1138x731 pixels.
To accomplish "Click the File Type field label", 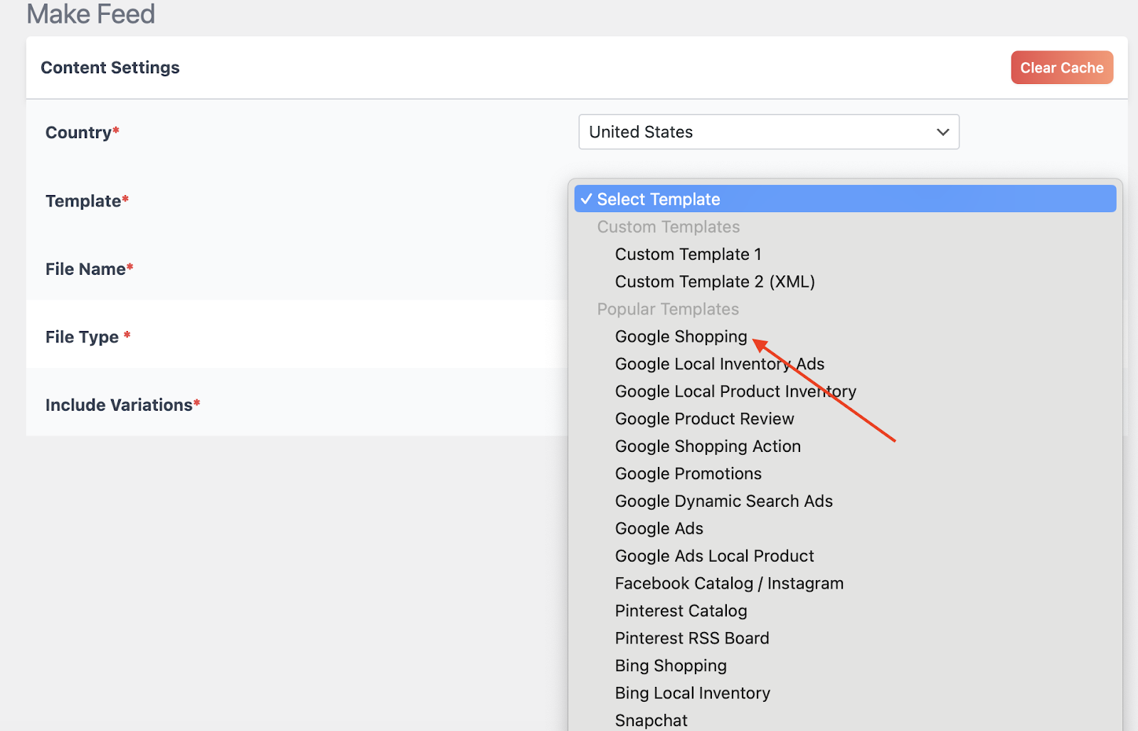I will pyautogui.click(x=88, y=337).
